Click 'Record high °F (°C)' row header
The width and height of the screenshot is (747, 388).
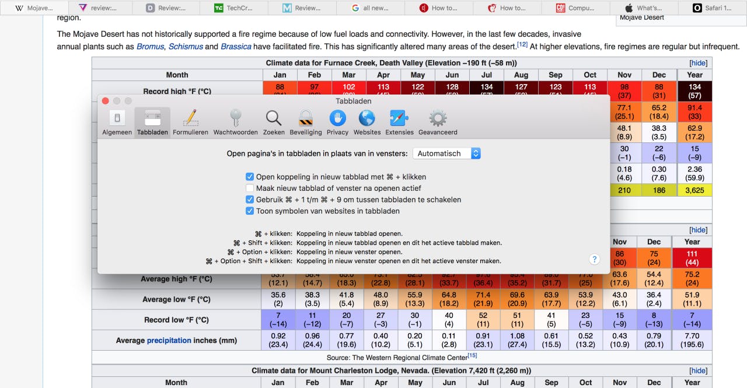coord(177,91)
